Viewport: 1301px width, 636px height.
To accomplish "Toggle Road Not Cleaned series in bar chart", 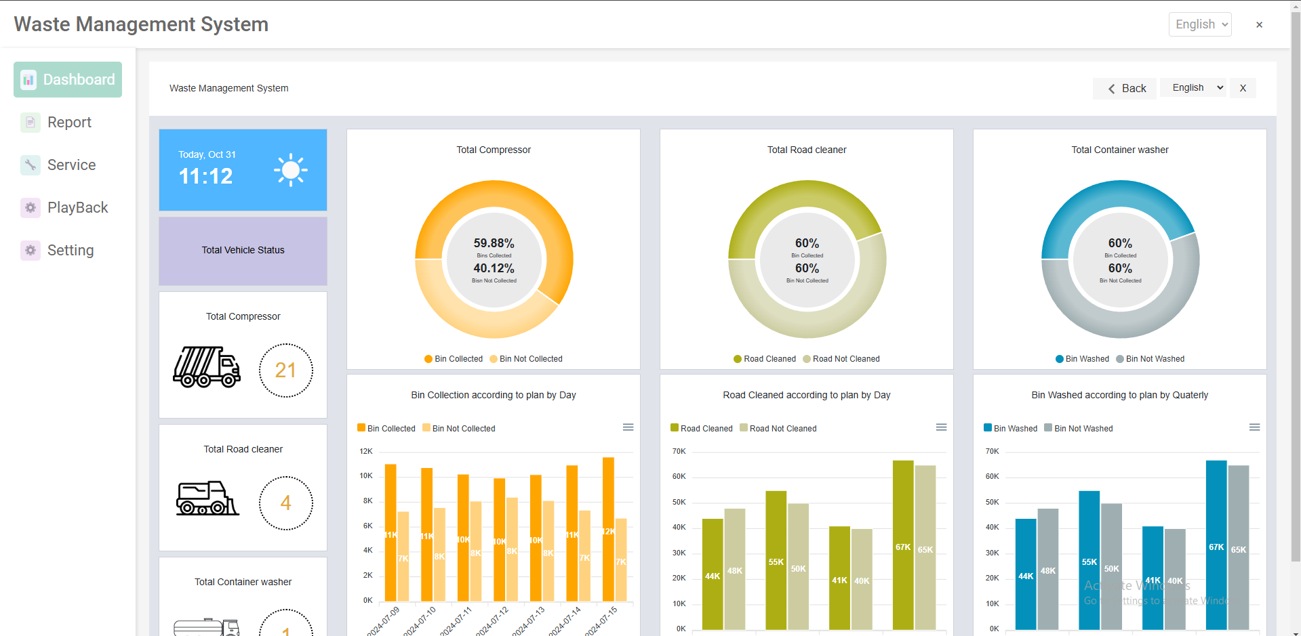I will click(778, 428).
